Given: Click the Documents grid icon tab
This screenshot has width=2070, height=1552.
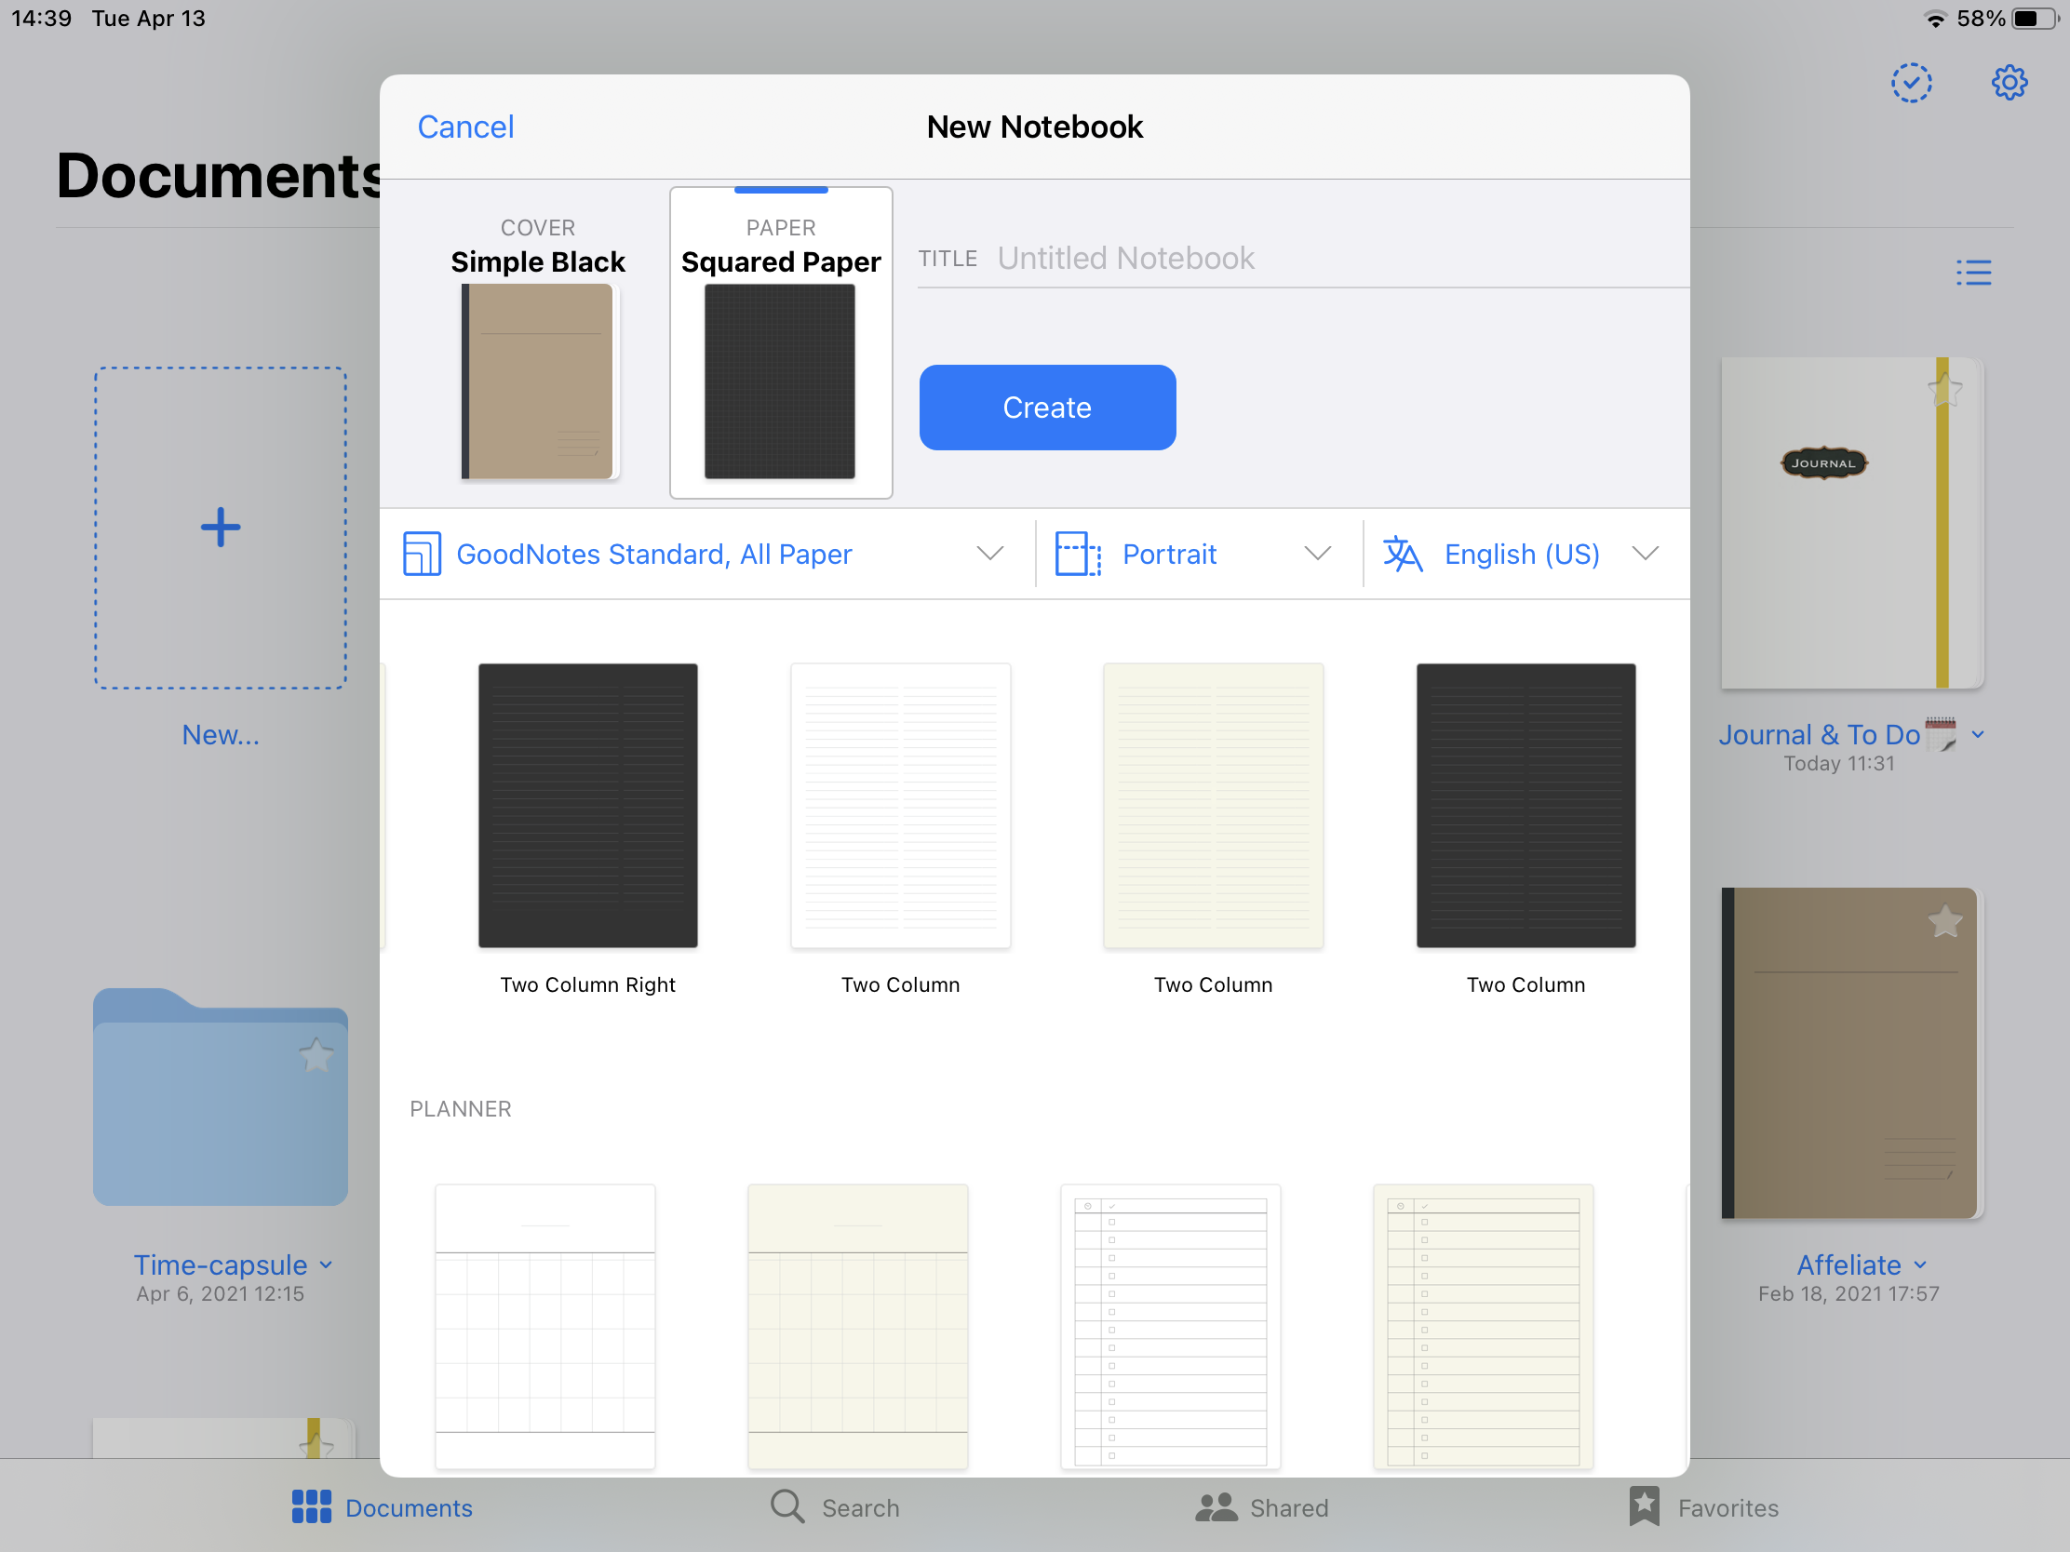Looking at the screenshot, I should 382,1507.
